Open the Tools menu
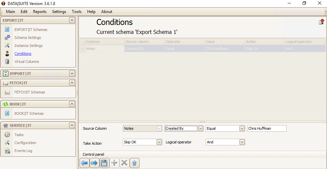This screenshot has height=169, width=327. [76, 12]
